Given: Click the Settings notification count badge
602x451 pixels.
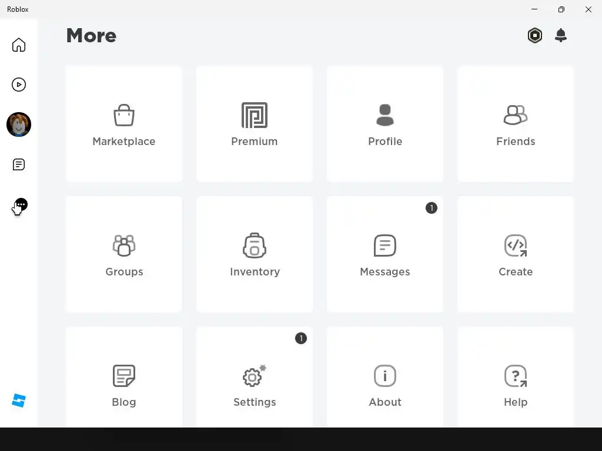Looking at the screenshot, I should [x=301, y=338].
